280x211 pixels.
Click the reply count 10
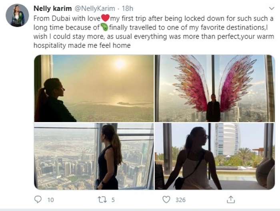coord(50,199)
